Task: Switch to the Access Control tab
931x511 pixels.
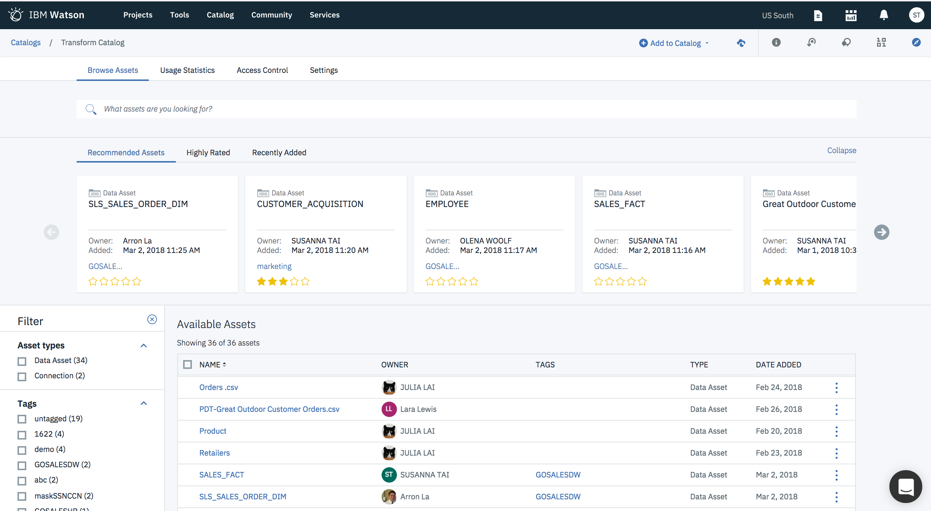Action: tap(262, 70)
